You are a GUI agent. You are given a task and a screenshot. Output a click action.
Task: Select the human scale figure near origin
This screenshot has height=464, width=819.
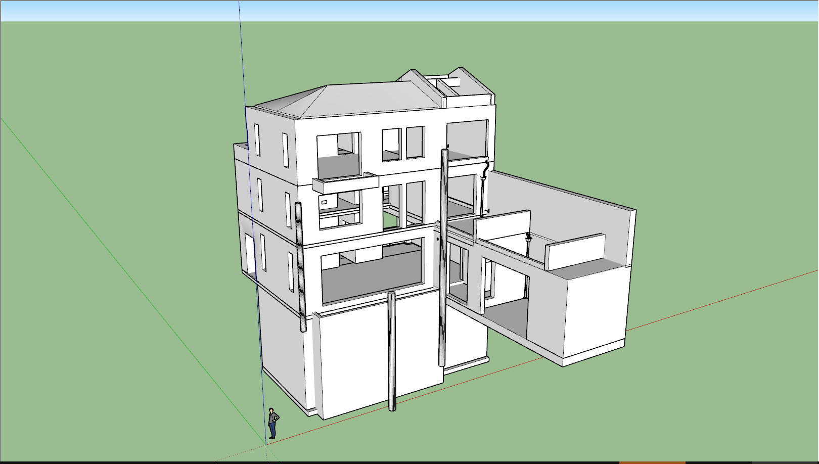(272, 424)
